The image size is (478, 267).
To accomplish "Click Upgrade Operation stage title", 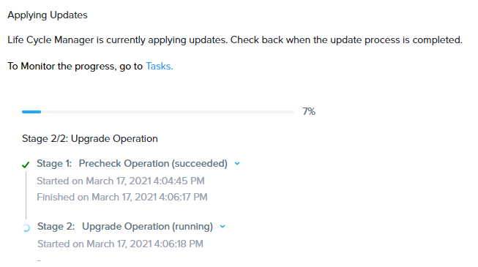I will 126,227.
